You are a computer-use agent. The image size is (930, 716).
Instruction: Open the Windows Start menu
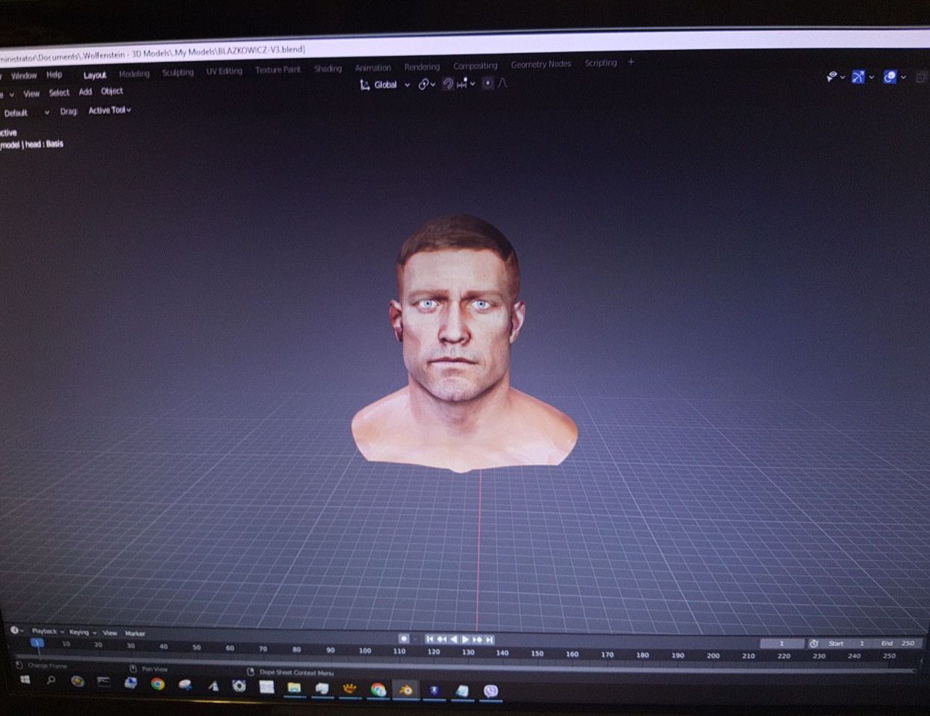point(25,679)
